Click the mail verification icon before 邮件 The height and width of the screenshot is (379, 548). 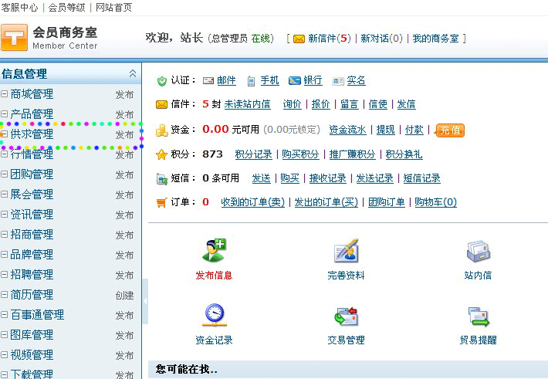click(208, 81)
